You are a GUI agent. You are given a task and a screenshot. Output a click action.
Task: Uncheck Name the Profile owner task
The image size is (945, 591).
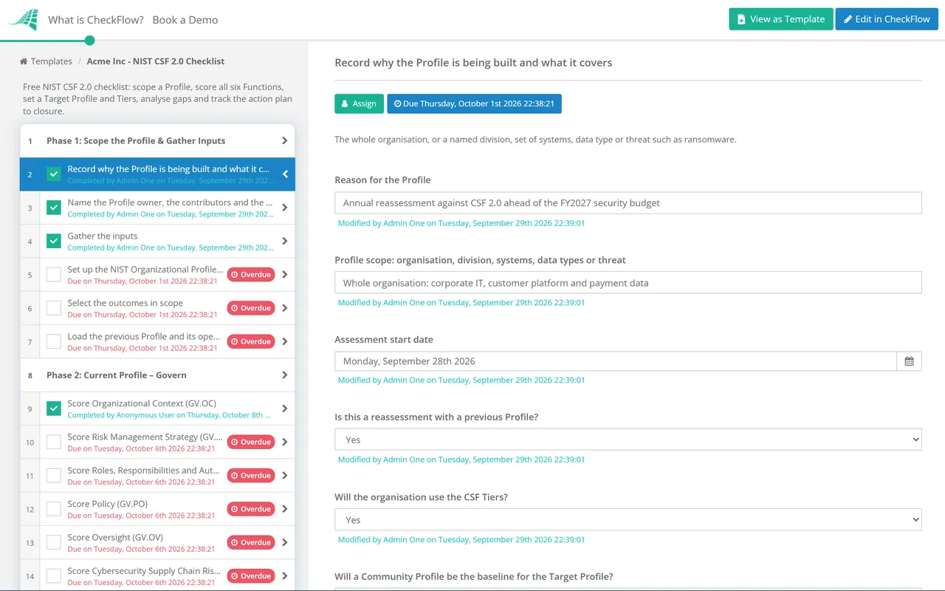pyautogui.click(x=54, y=208)
